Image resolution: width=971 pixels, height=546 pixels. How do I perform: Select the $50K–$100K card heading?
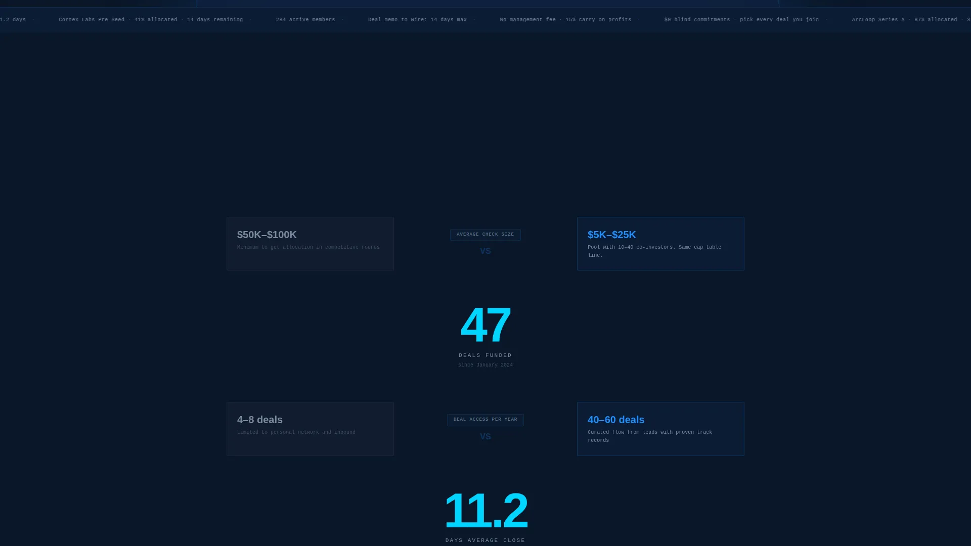point(267,235)
